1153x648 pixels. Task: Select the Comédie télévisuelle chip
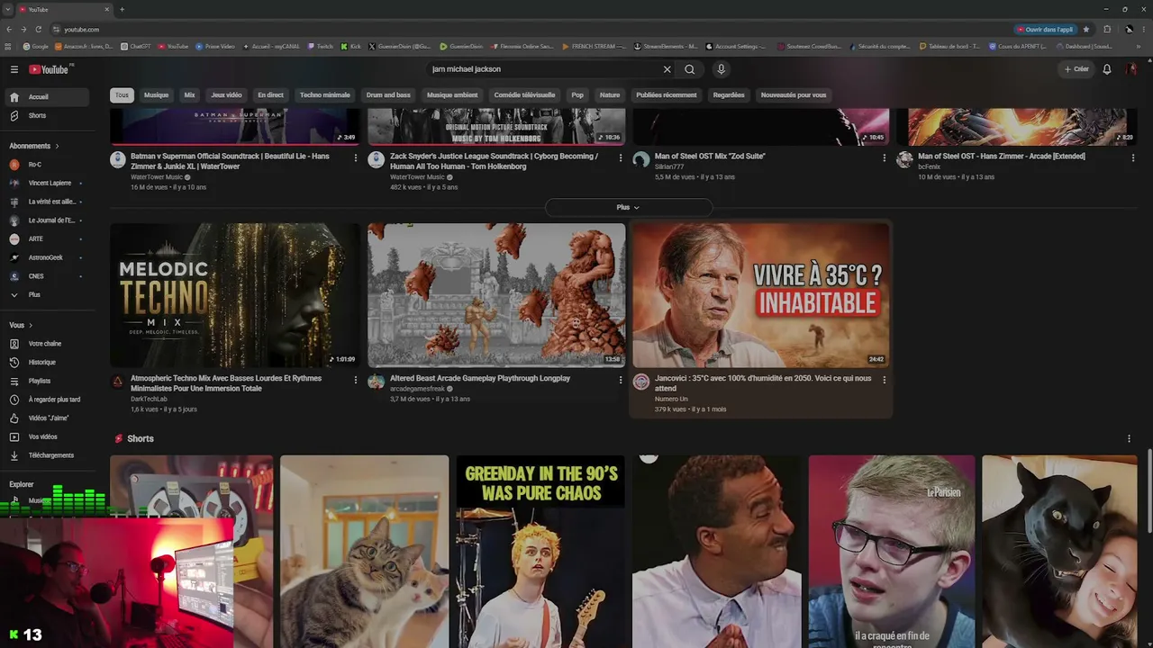524,95
